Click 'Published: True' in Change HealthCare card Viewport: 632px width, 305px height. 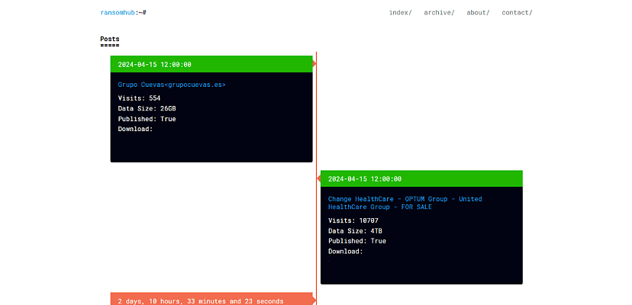coord(357,241)
